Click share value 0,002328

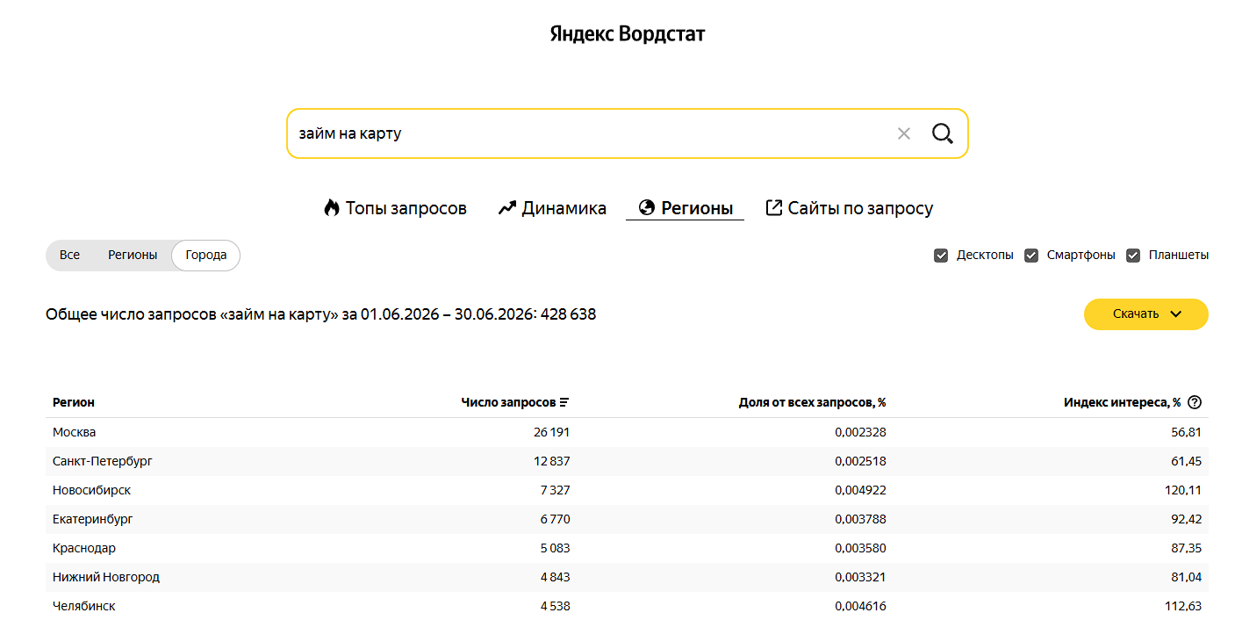(860, 432)
